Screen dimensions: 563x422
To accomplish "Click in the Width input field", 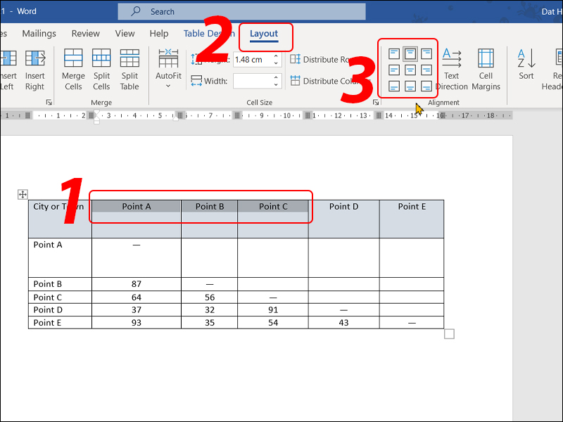I will (x=252, y=81).
